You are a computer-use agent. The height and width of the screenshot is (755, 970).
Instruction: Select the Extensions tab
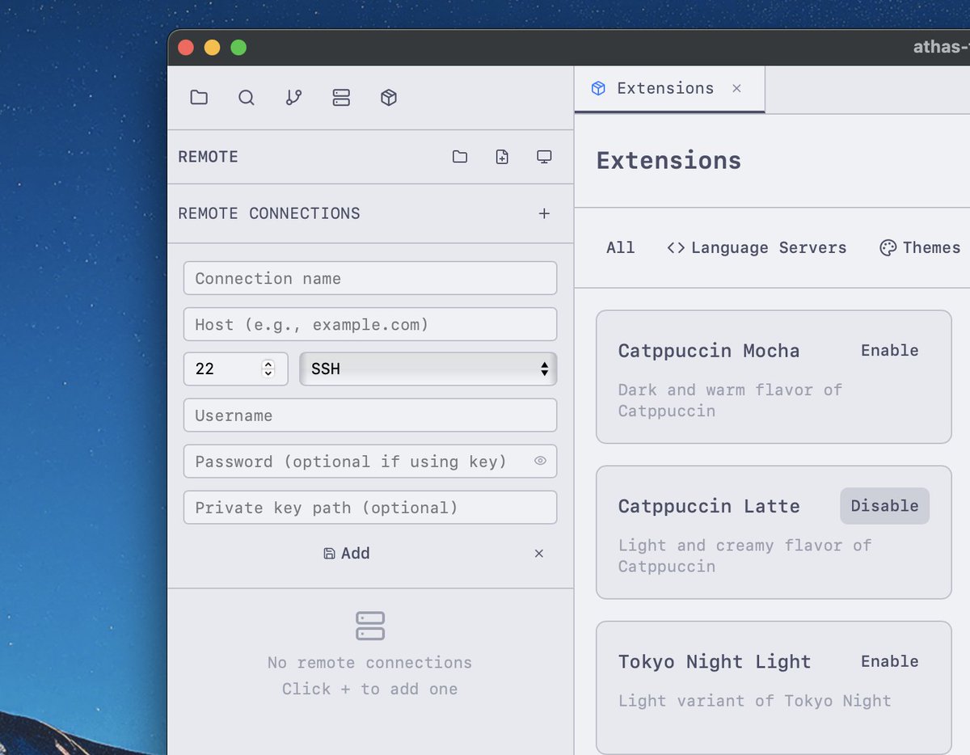point(669,89)
